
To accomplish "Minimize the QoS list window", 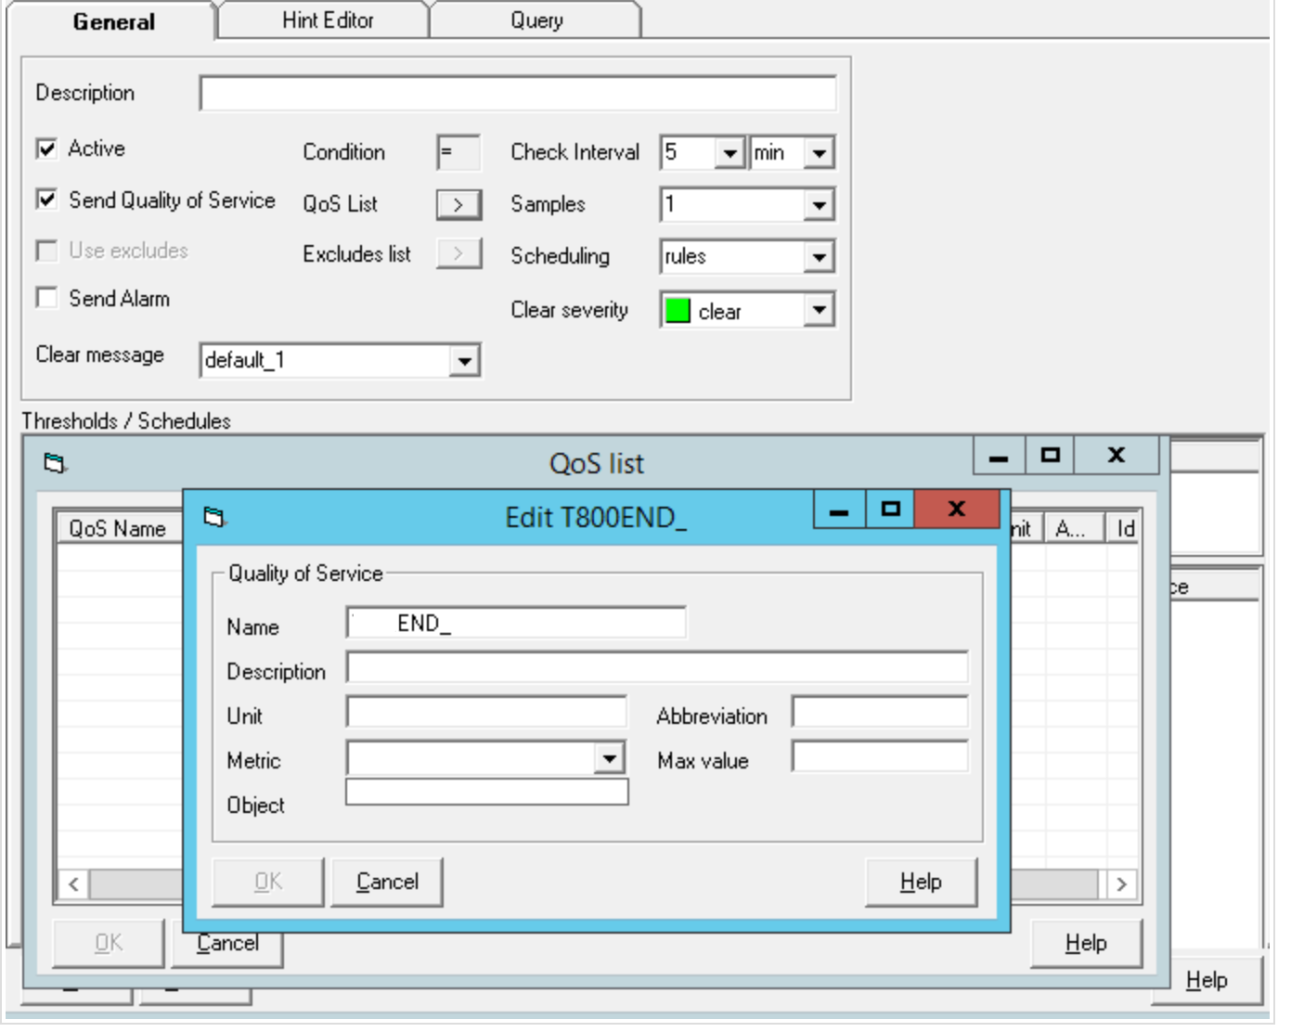I will [999, 456].
